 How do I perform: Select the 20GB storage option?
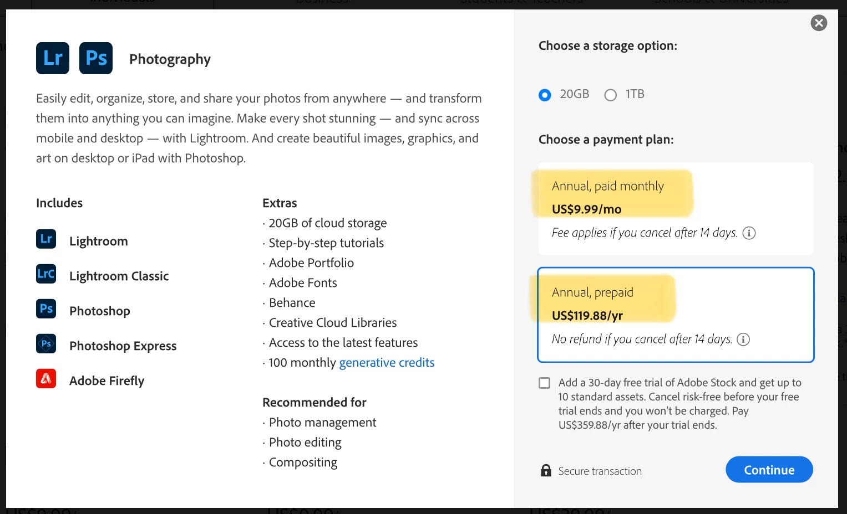(545, 95)
